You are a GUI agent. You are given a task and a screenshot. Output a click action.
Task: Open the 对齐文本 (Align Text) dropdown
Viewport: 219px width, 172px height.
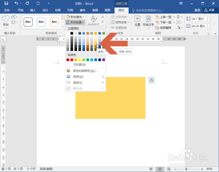pos(120,22)
